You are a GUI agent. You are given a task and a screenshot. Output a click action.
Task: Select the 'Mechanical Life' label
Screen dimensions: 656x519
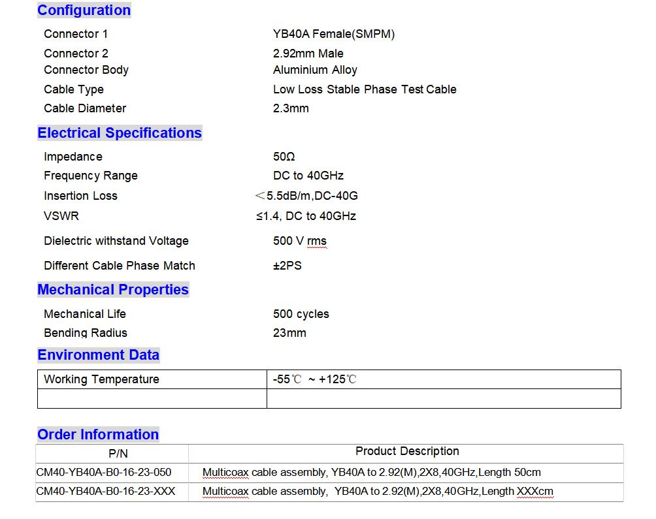coord(85,314)
